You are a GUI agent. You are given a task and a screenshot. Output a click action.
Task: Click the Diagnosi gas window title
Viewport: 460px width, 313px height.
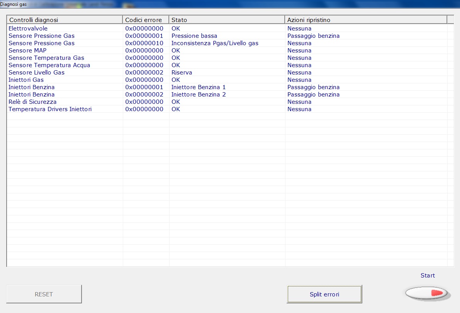(x=14, y=4)
